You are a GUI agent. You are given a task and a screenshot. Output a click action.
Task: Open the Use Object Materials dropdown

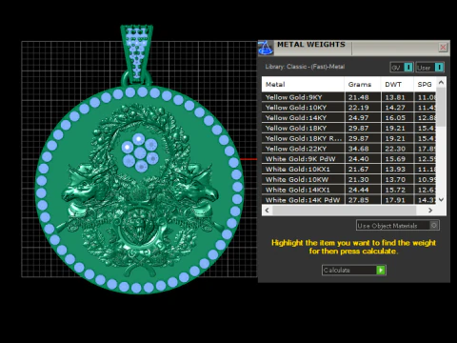(x=398, y=226)
